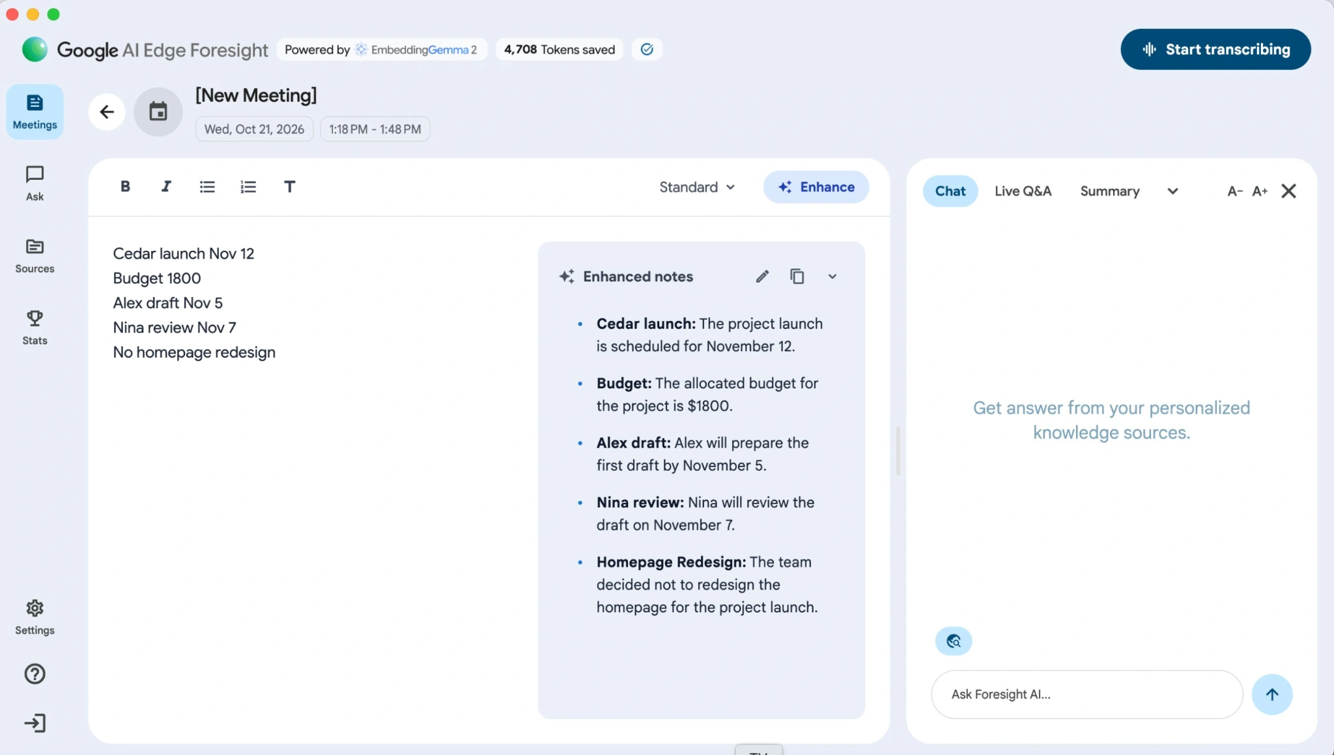Click the Powered by EmbeddingGemma 2 badge

(382, 50)
